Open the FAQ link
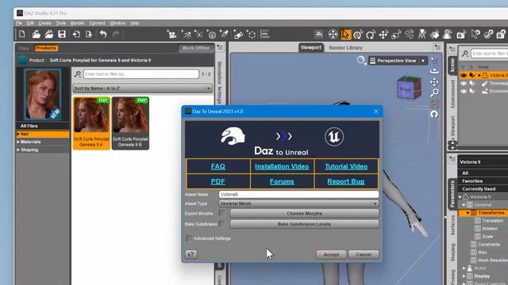Screen dimensions: 508x285 coord(218,166)
